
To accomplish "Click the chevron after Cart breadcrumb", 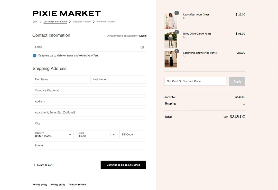I will pyautogui.click(x=40, y=22).
